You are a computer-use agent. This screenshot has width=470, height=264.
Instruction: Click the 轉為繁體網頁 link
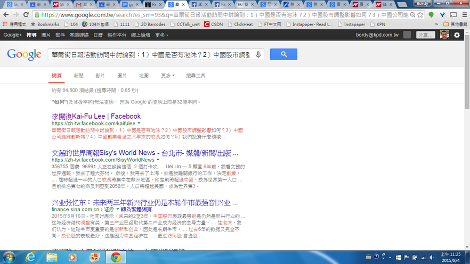(x=136, y=210)
